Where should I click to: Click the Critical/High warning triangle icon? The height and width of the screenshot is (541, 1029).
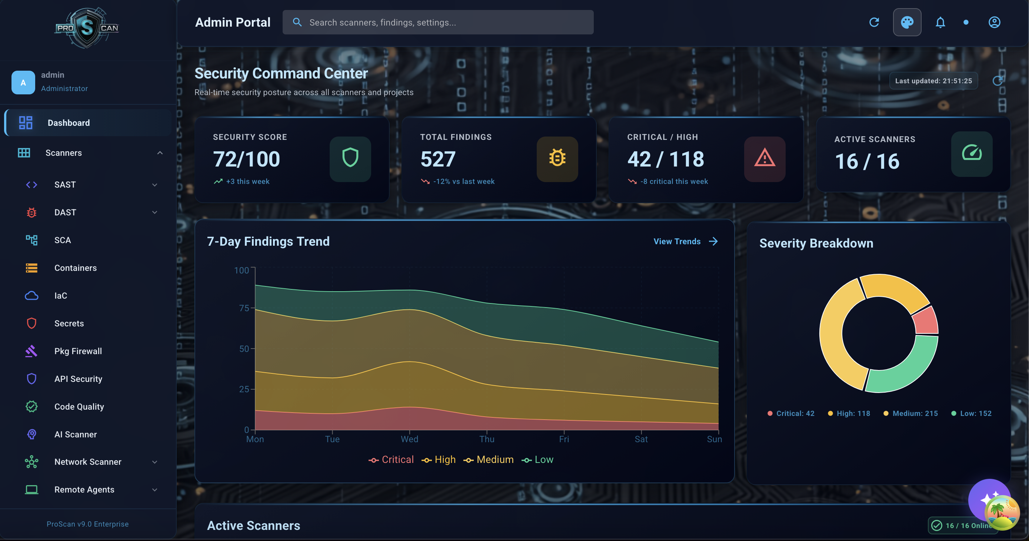click(764, 159)
